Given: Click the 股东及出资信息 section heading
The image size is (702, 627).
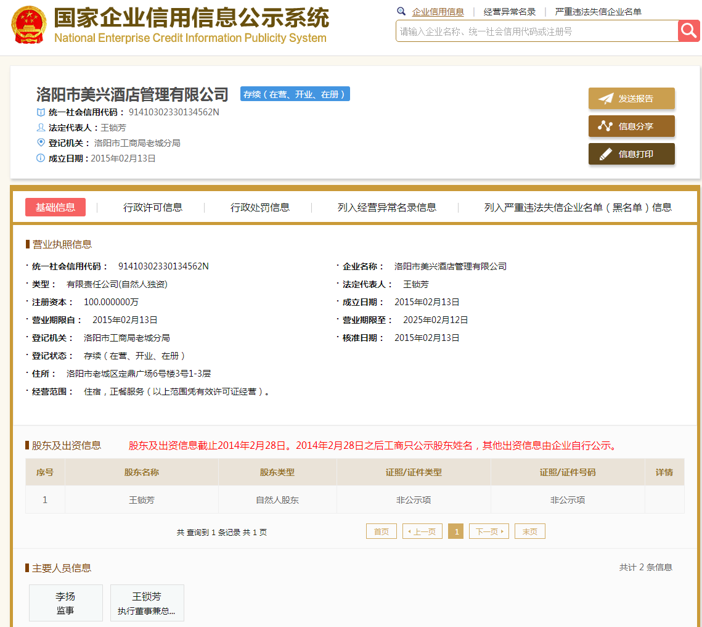Looking at the screenshot, I should coord(67,445).
